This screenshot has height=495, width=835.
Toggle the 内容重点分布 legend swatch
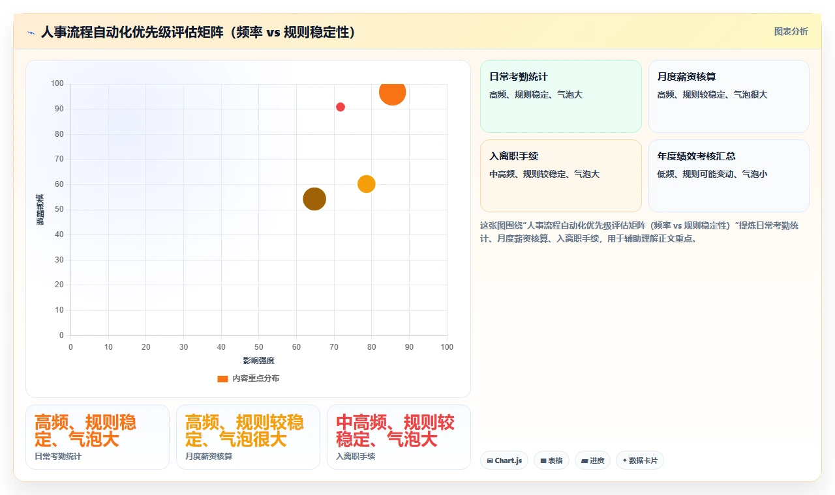coord(222,378)
